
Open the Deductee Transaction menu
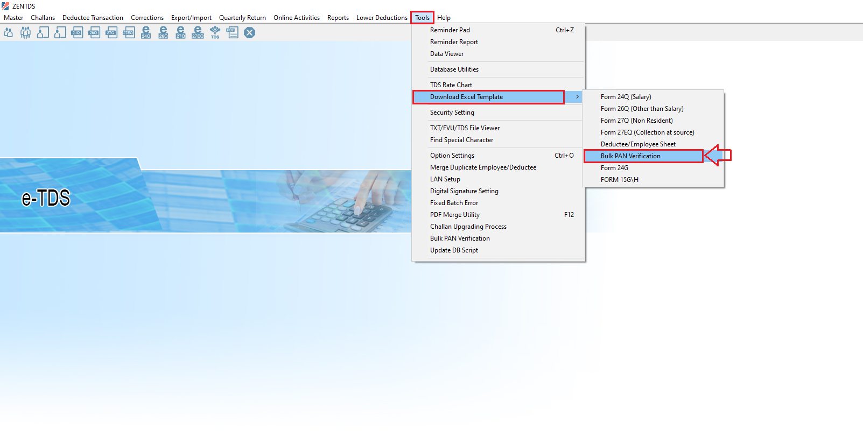coord(93,18)
